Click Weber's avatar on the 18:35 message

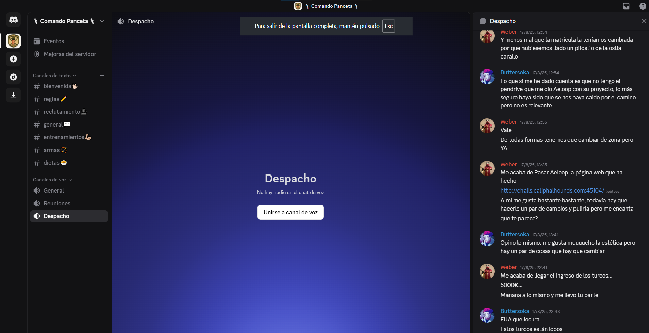tap(487, 168)
